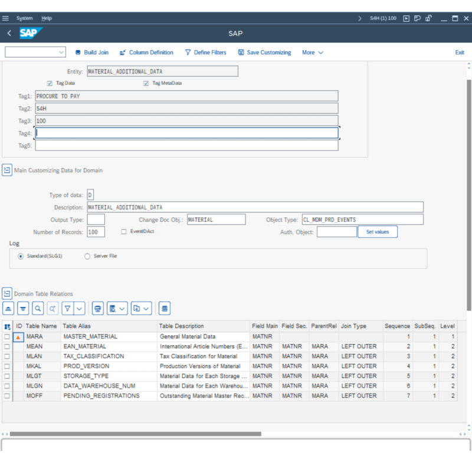
Task: Select the Server File radio button
Action: point(87,256)
